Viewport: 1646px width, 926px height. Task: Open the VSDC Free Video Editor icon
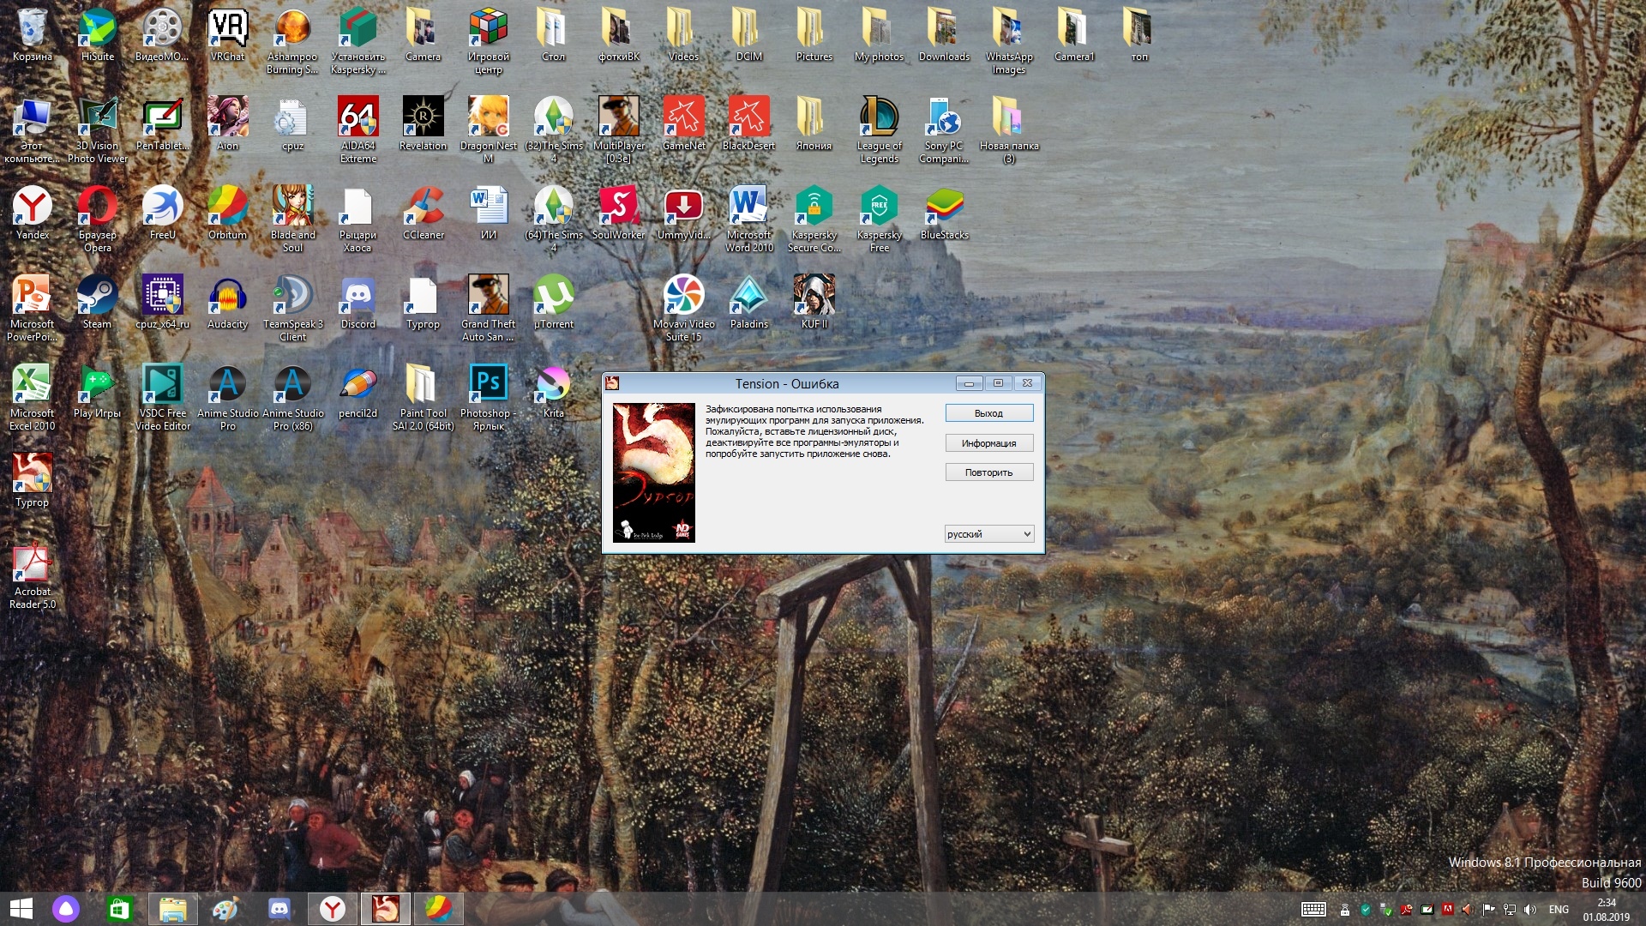[162, 396]
